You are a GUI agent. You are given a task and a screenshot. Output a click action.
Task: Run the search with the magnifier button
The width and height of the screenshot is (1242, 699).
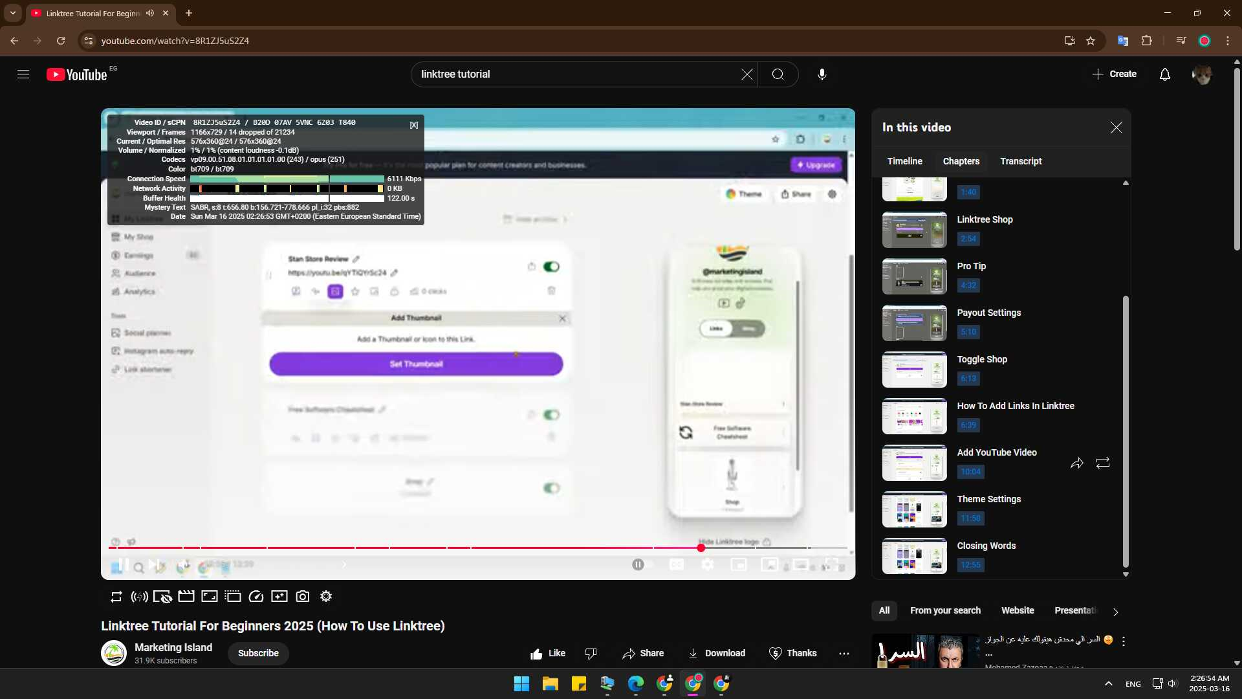(778, 74)
